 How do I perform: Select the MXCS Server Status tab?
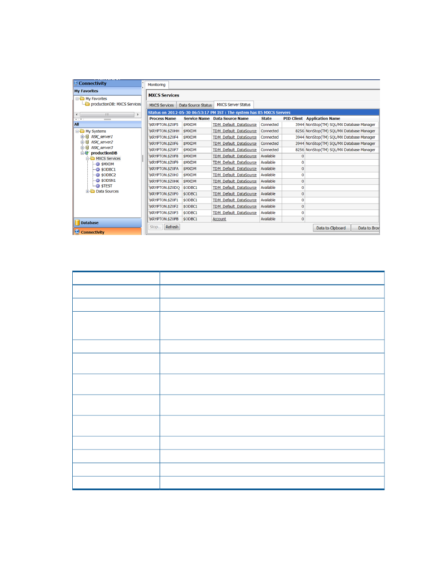click(234, 105)
